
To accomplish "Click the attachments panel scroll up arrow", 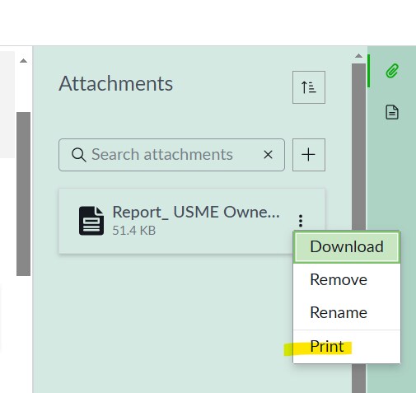I will click(x=358, y=56).
